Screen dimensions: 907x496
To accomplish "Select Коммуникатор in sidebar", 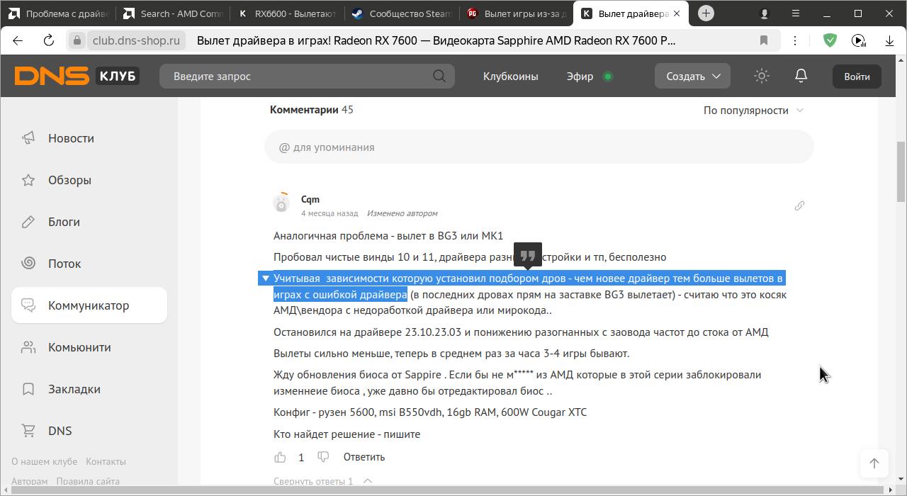I will click(x=89, y=305).
